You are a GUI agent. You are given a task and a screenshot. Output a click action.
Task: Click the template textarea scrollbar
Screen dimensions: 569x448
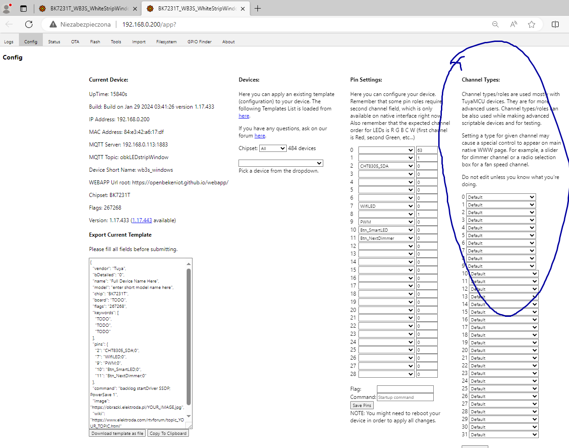[189, 337]
